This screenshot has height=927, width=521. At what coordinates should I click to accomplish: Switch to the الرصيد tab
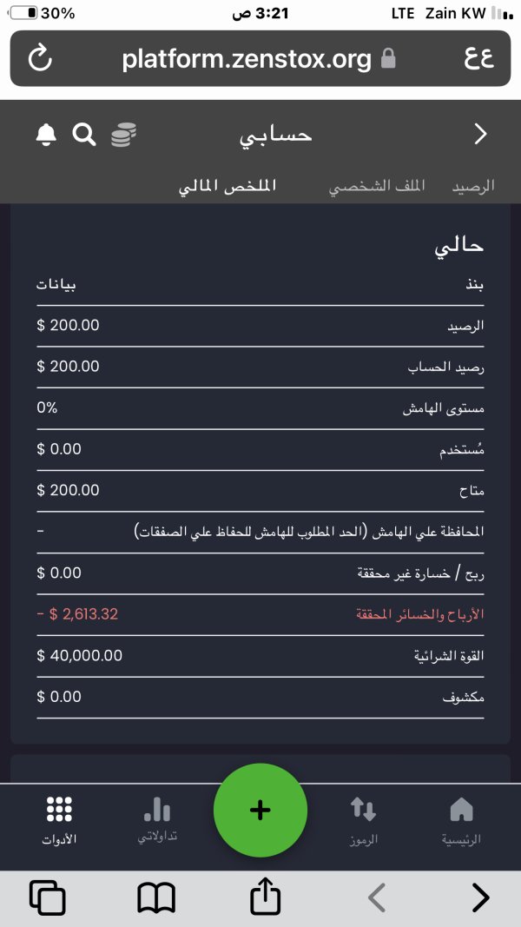tap(473, 186)
